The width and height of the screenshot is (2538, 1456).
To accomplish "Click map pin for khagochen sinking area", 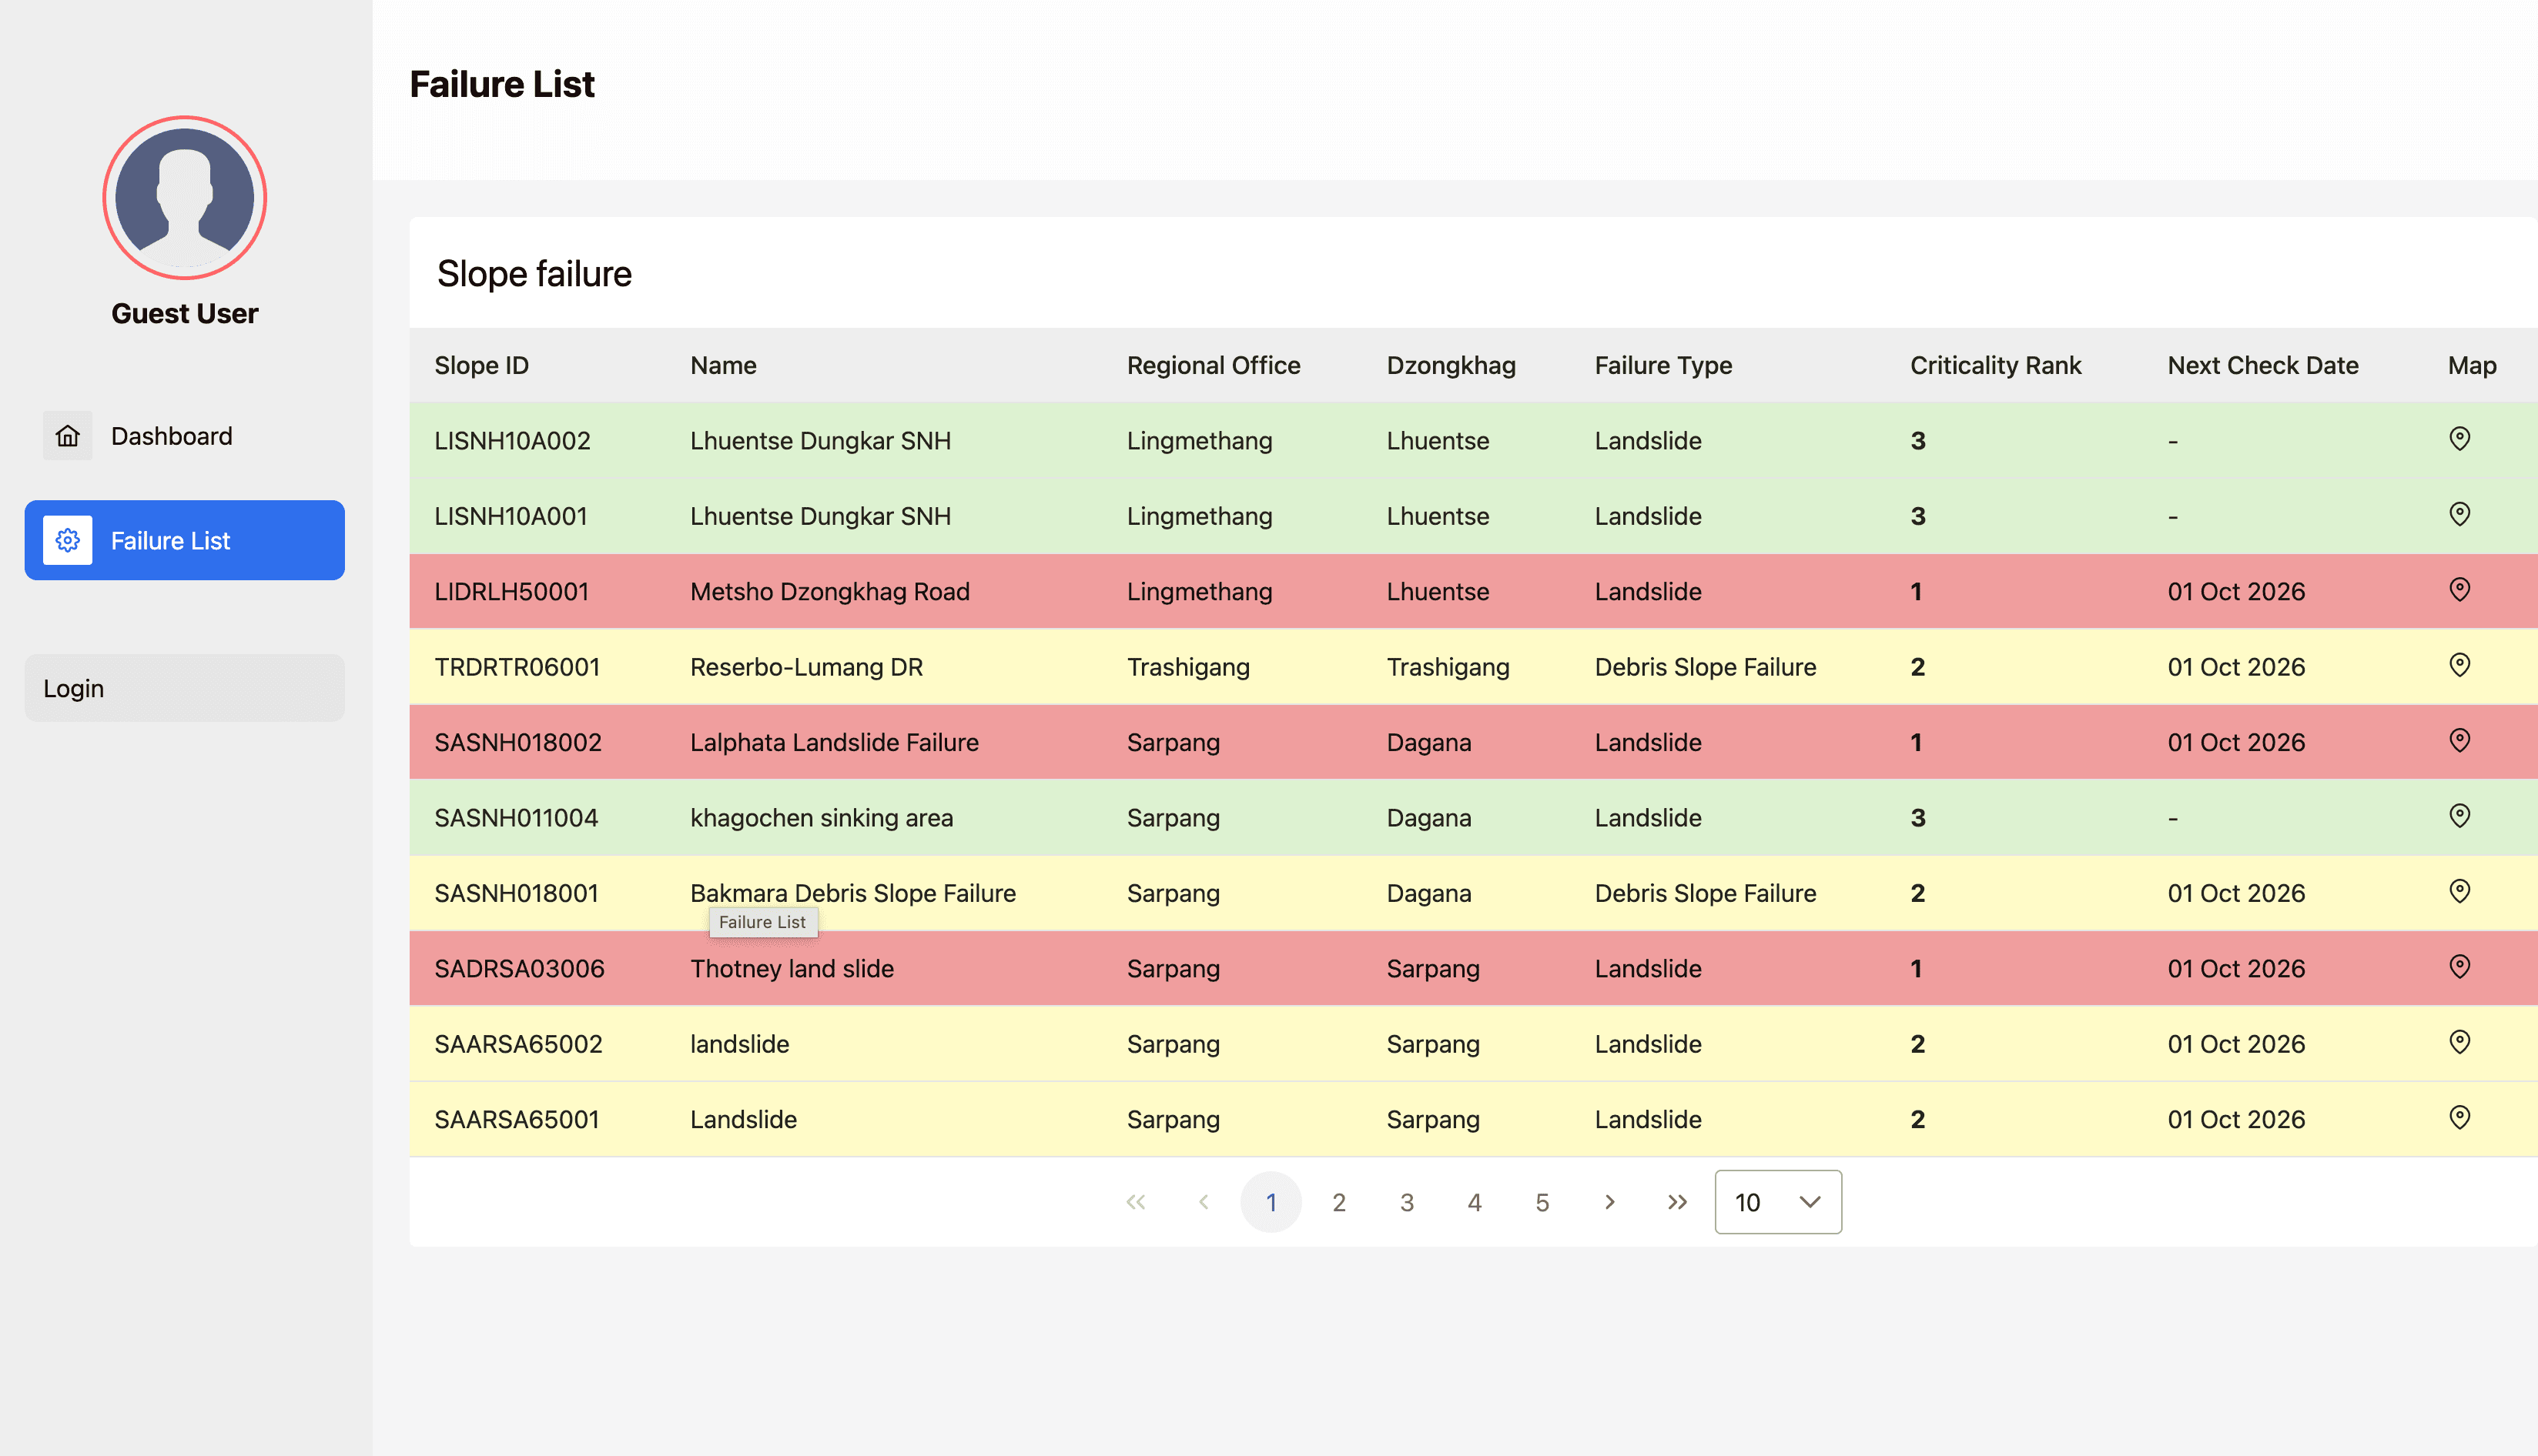I will tap(2459, 816).
